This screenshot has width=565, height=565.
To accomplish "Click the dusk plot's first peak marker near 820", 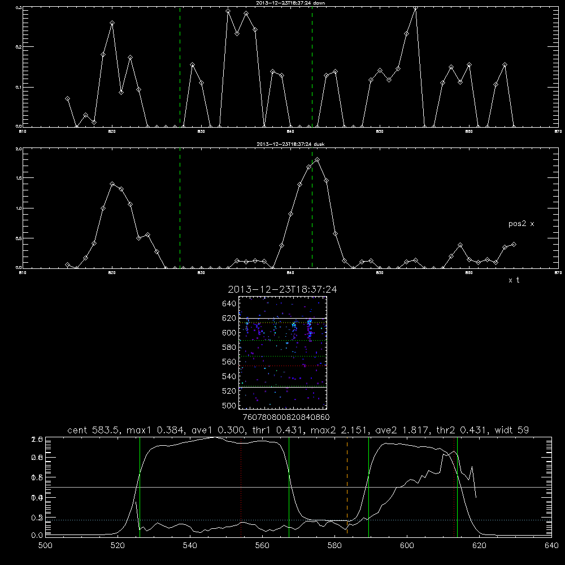I will pos(112,184).
